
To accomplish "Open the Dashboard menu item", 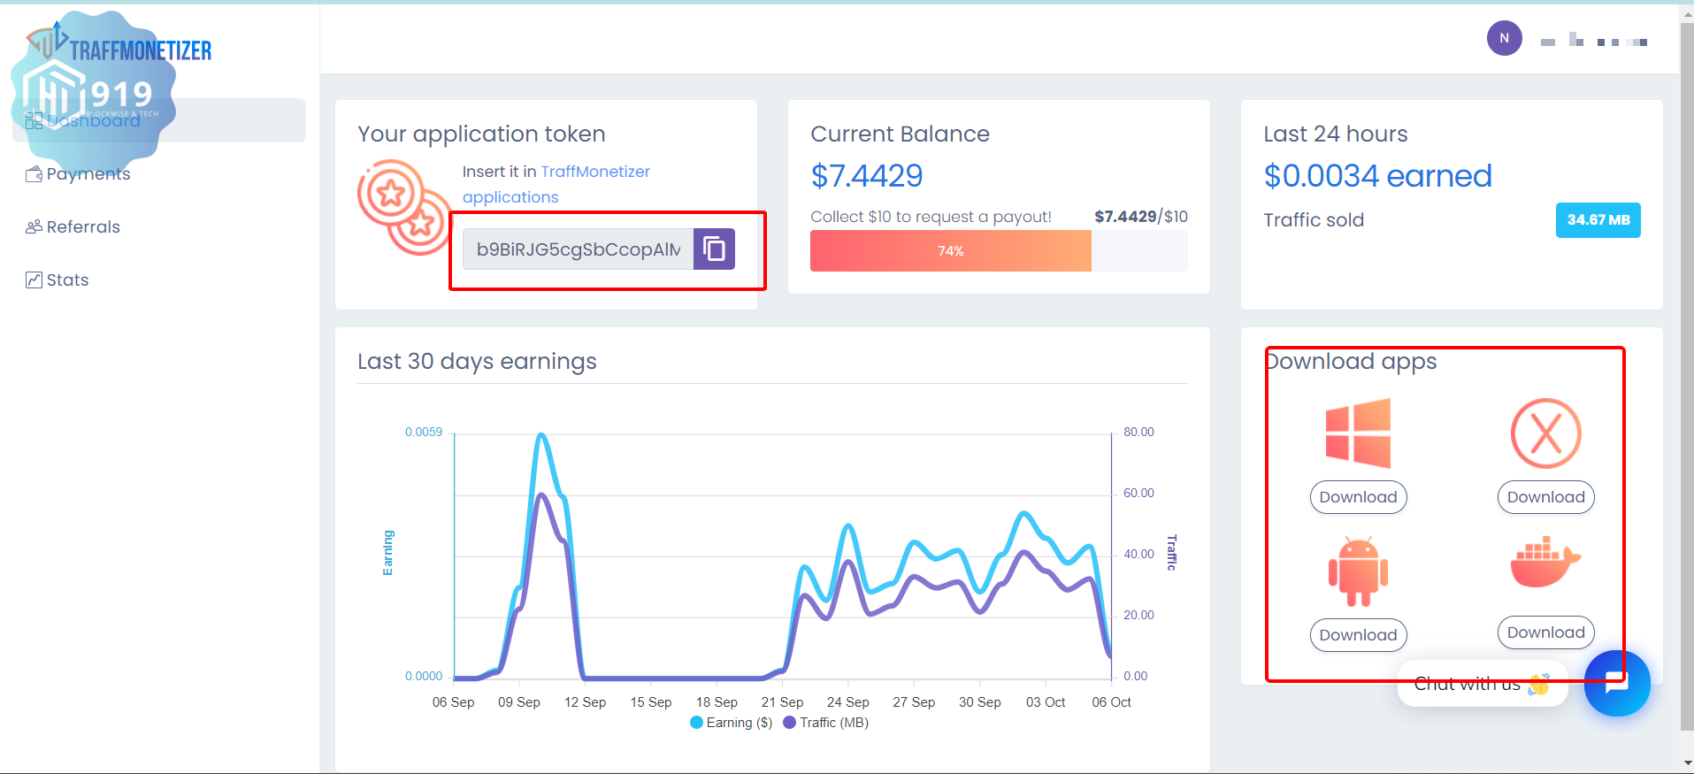I will [x=159, y=120].
